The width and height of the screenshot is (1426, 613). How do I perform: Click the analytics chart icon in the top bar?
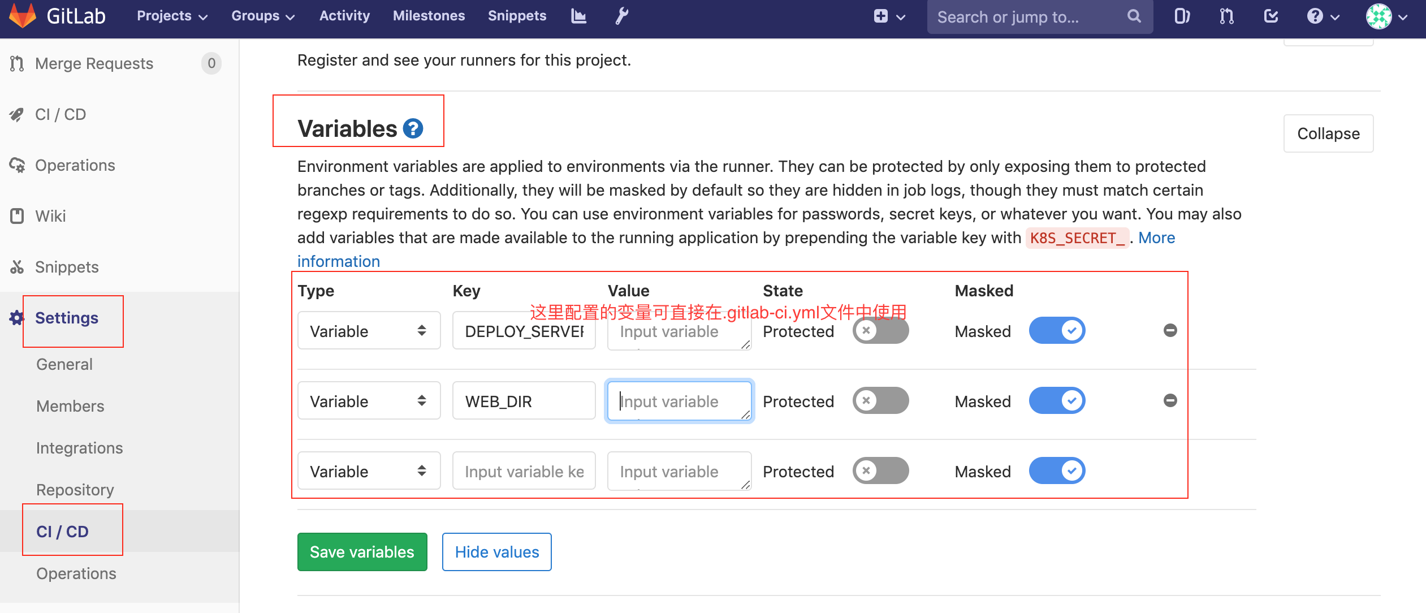pyautogui.click(x=578, y=16)
